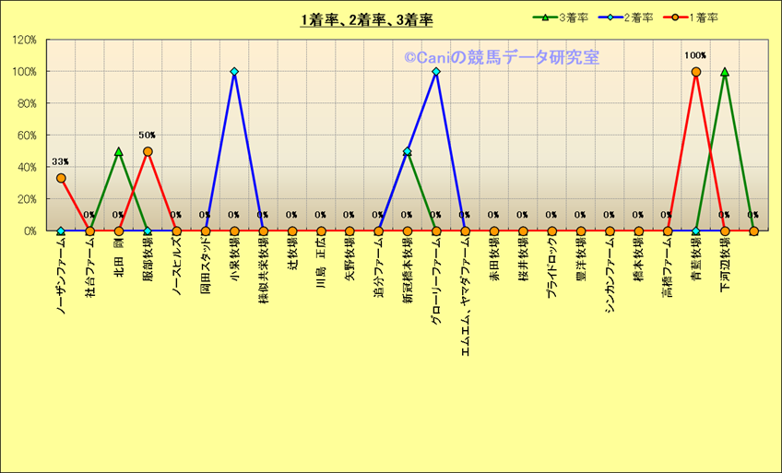Select the orange 100% circle at 青藍牧場
The width and height of the screenshot is (782, 473).
pyautogui.click(x=696, y=71)
